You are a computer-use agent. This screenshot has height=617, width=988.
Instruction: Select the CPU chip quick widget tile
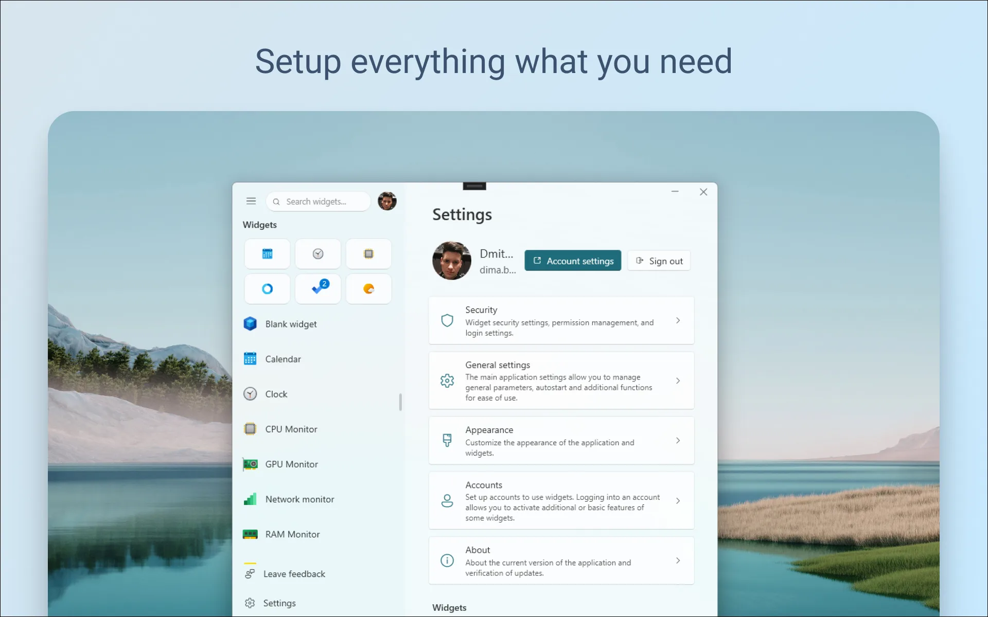click(x=368, y=254)
